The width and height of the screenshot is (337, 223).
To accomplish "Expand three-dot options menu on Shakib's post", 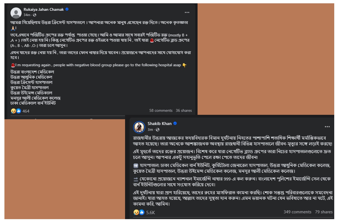I will pyautogui.click(x=327, y=127).
